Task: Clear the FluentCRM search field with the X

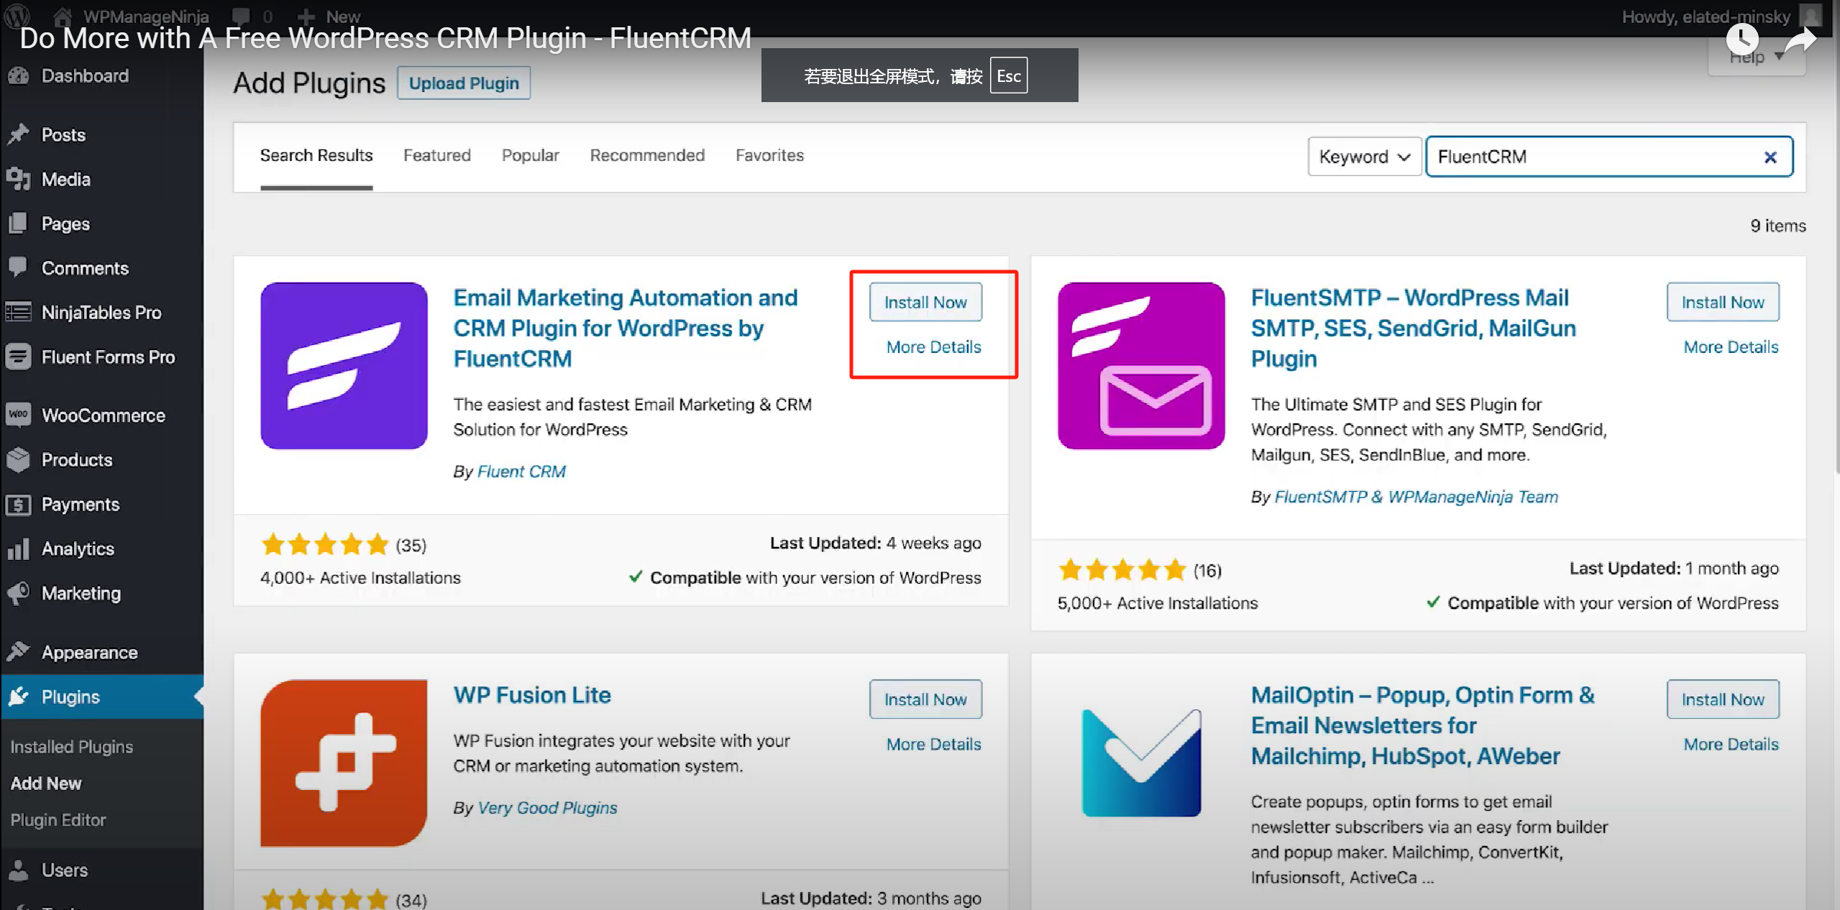Action: 1770,157
